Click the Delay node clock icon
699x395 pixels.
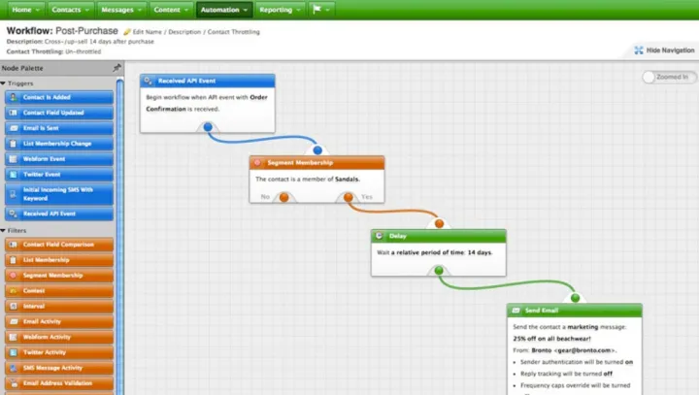point(379,236)
